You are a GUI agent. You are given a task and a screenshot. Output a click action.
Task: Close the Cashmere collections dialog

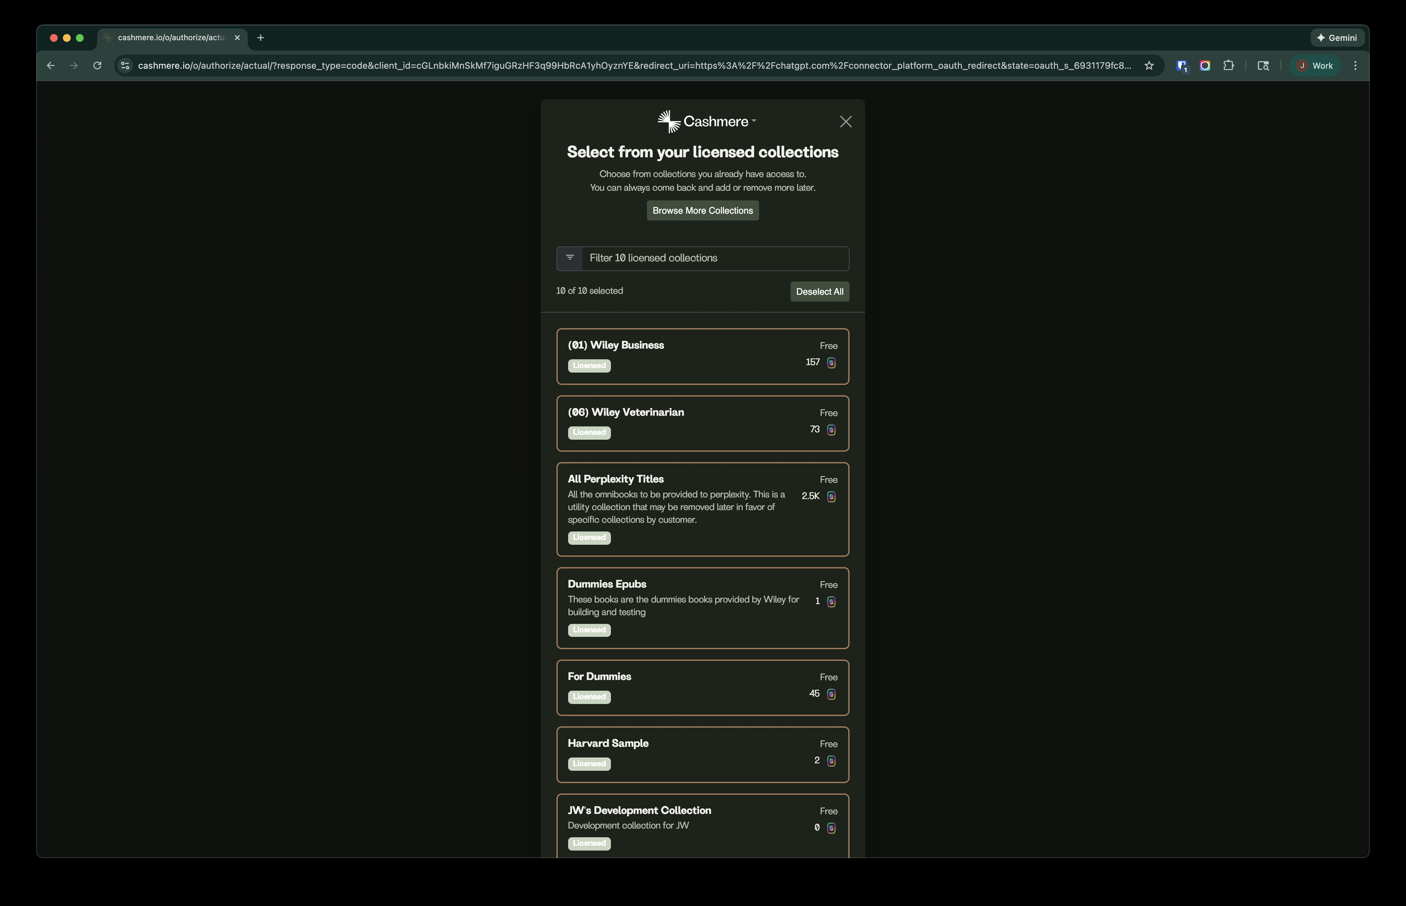[845, 122]
